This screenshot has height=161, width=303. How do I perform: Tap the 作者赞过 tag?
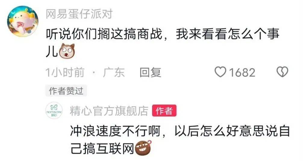pos(66,90)
